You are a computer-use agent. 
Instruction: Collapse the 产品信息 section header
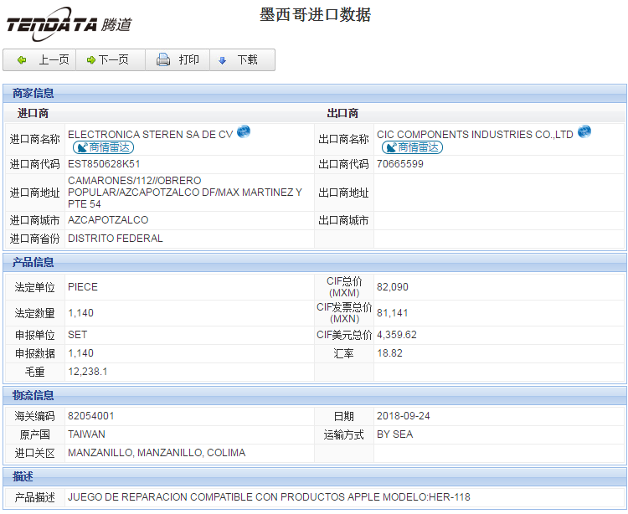click(x=33, y=263)
